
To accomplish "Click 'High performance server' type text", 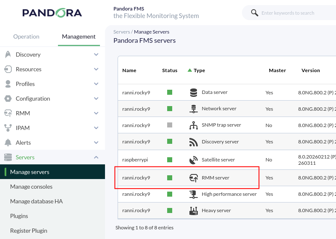I will pyautogui.click(x=229, y=194).
